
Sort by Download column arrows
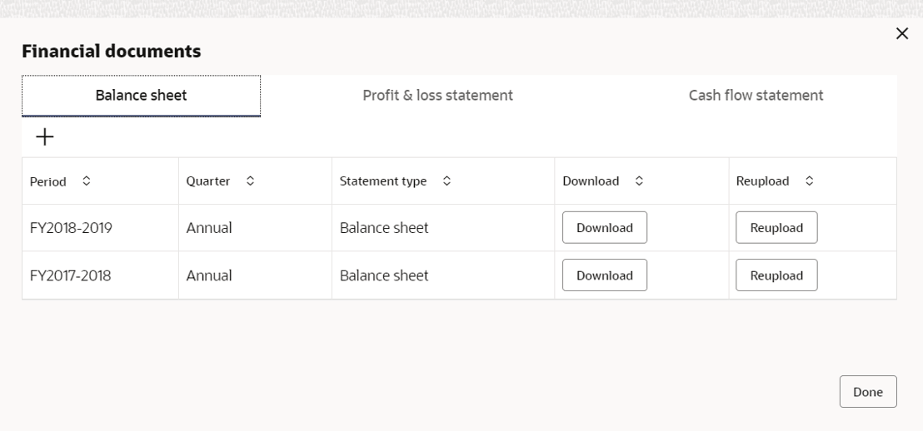[x=639, y=181]
